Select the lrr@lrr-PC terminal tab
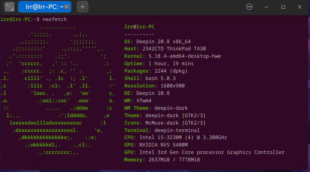 pos(45,7)
